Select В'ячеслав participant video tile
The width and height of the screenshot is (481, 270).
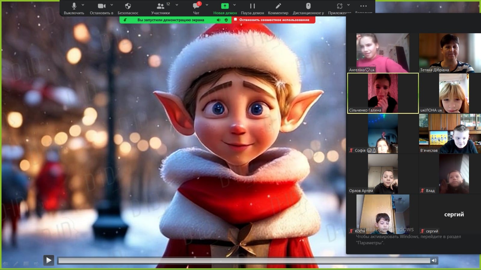click(x=450, y=133)
